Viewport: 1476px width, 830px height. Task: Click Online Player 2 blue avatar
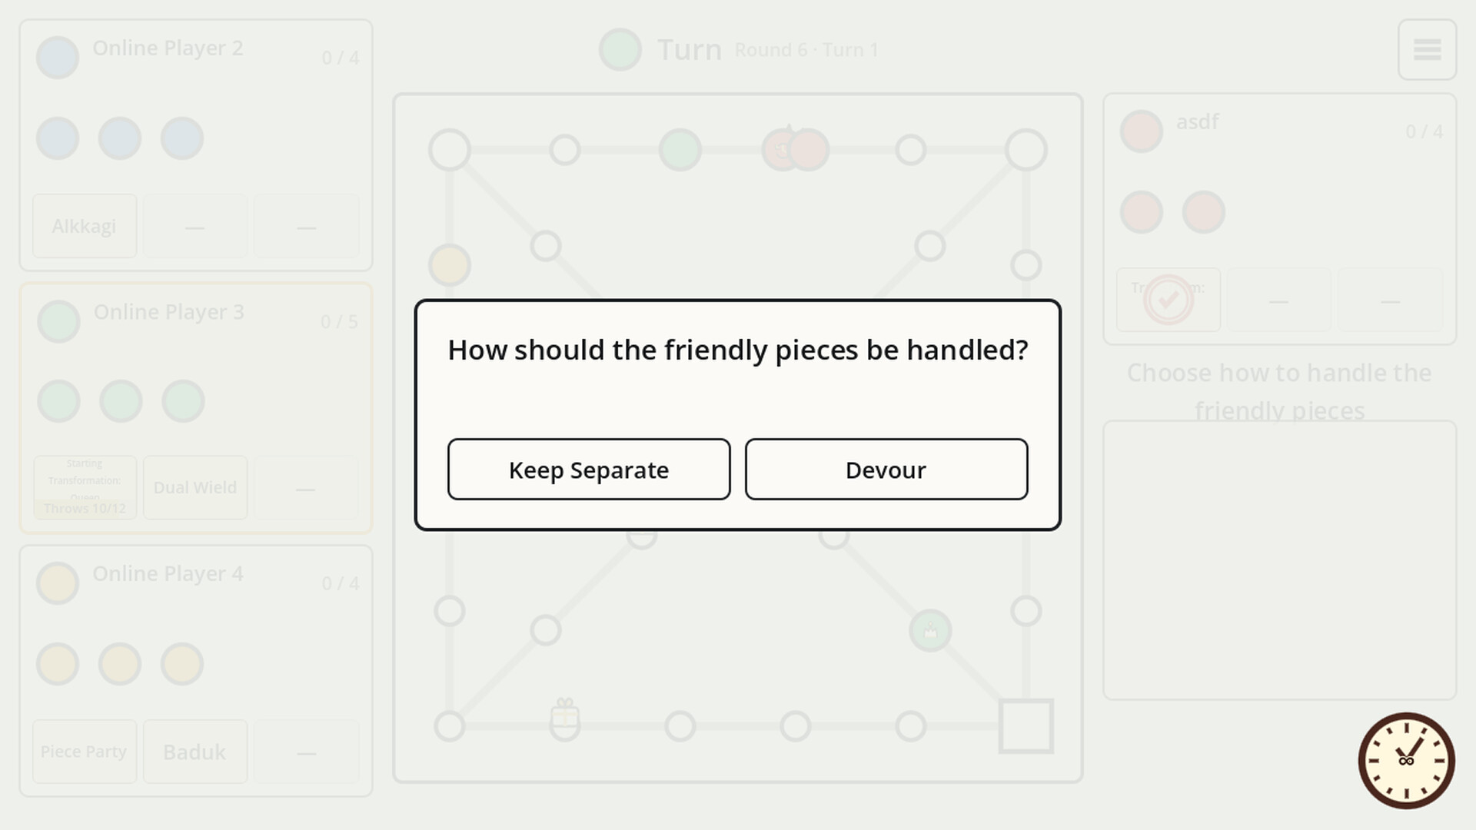pos(58,58)
